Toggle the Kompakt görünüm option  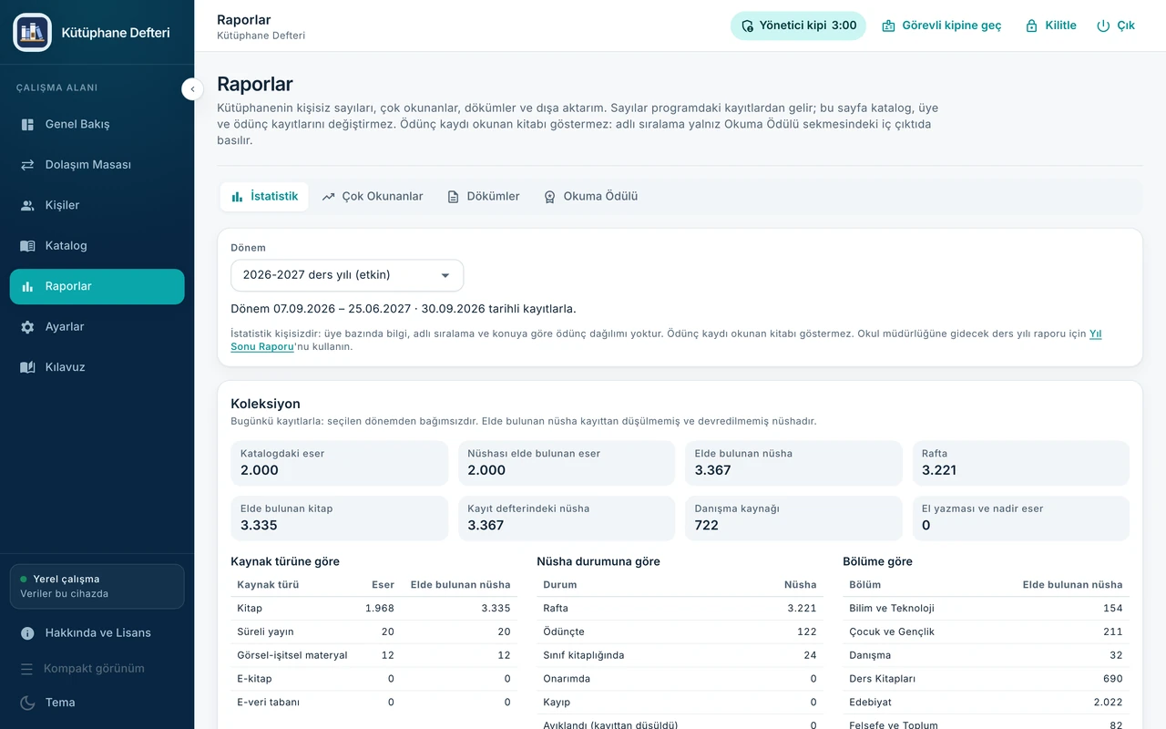(97, 668)
